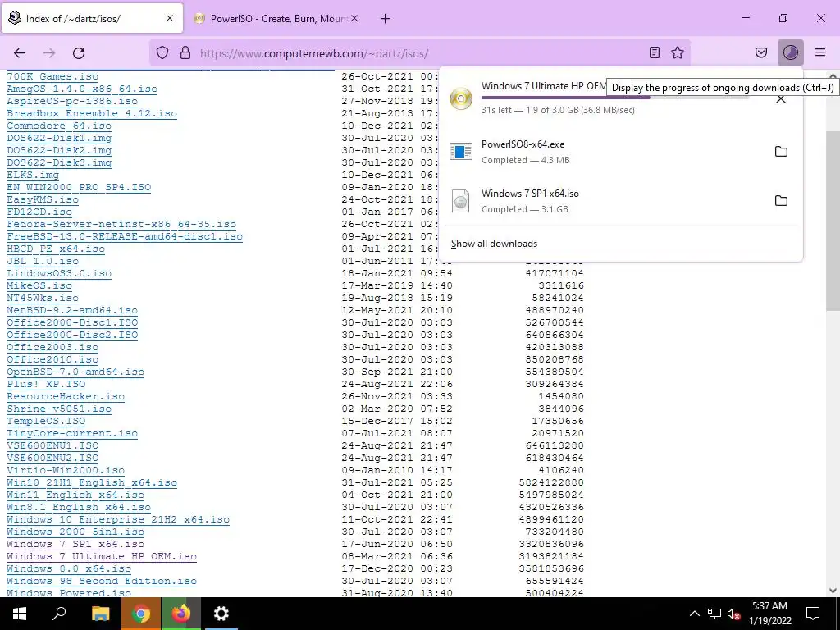The width and height of the screenshot is (840, 630).
Task: Open File Explorer from the taskbar
Action: [x=100, y=614]
